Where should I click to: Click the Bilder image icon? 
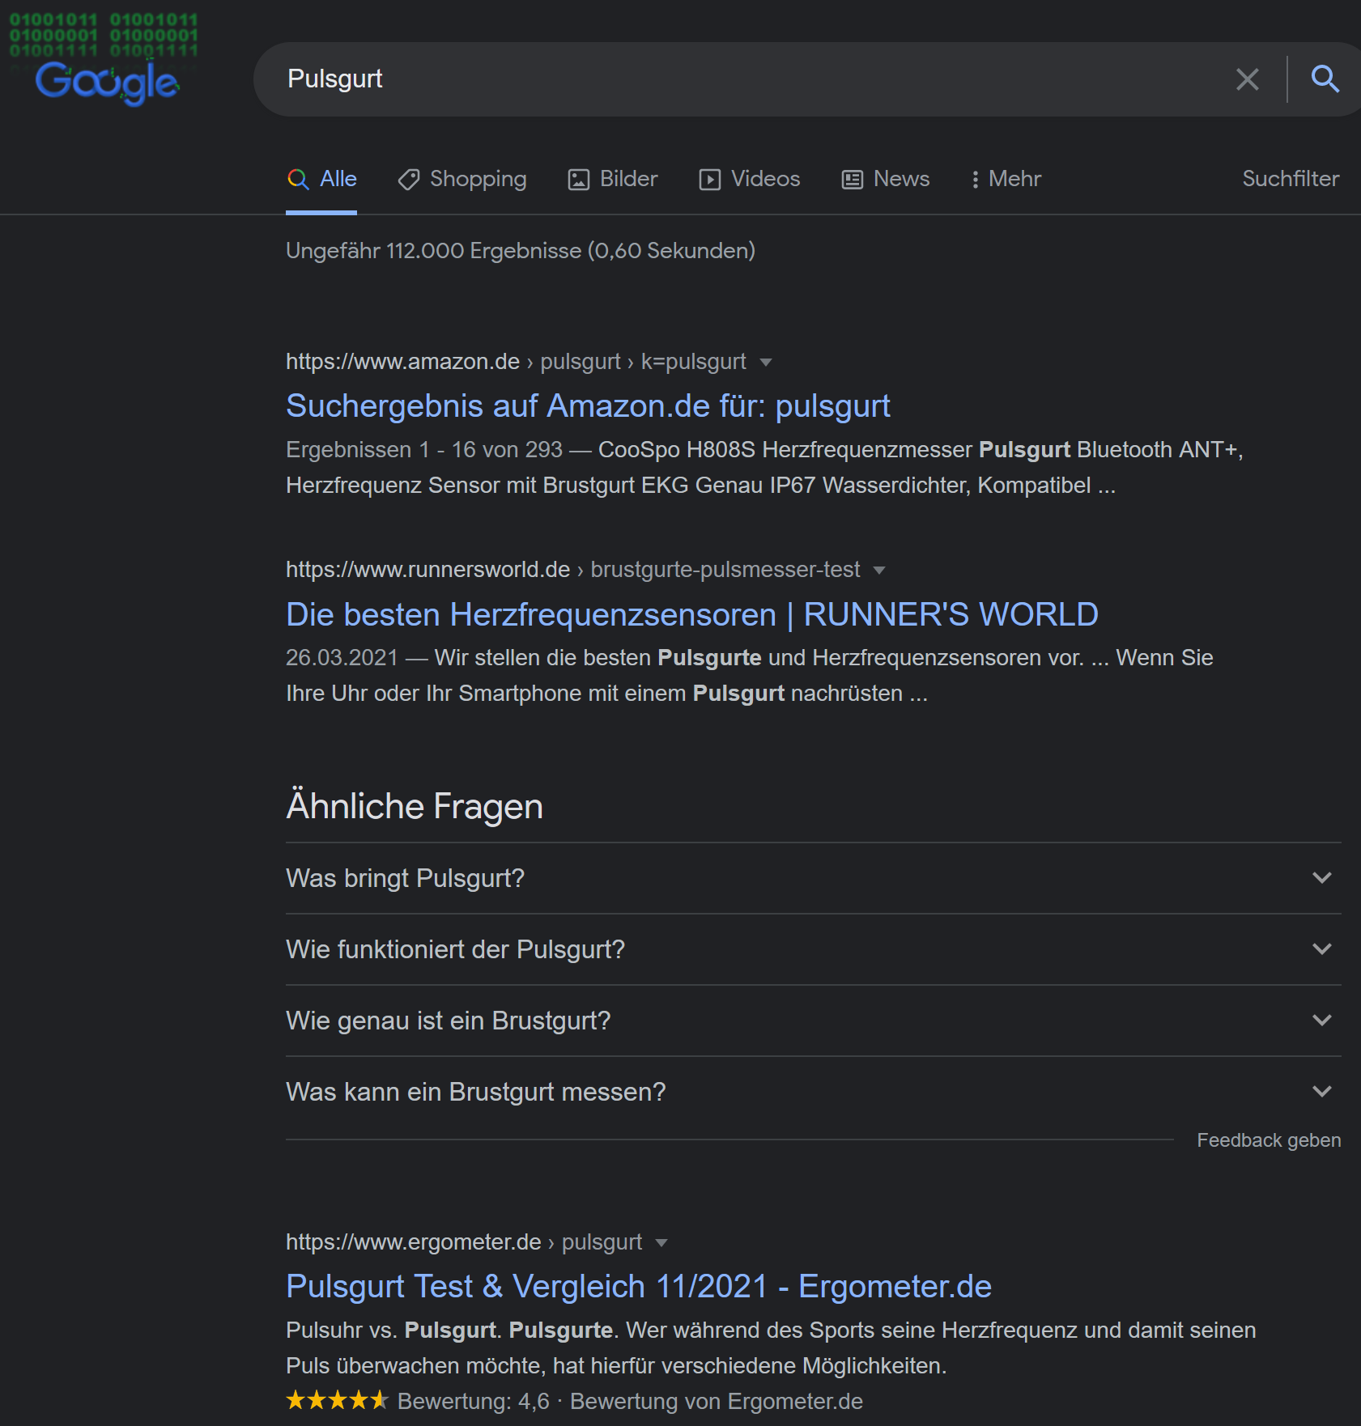pyautogui.click(x=578, y=179)
